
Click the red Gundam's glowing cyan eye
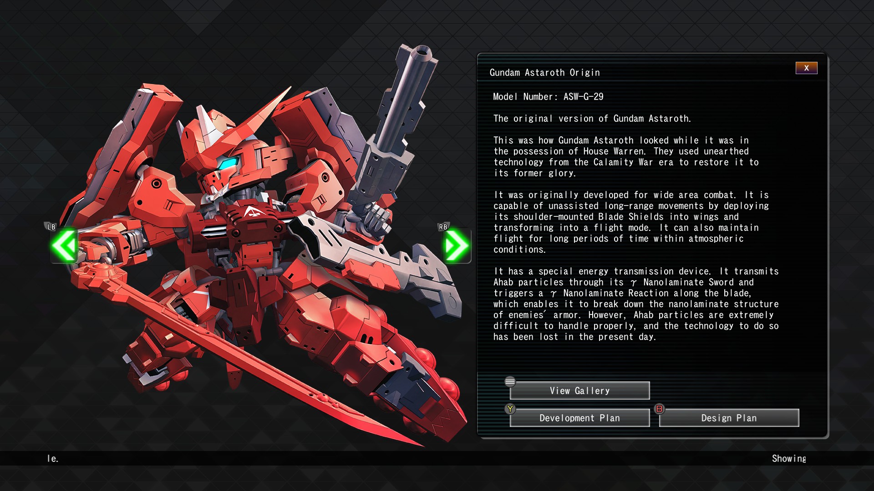click(x=230, y=162)
